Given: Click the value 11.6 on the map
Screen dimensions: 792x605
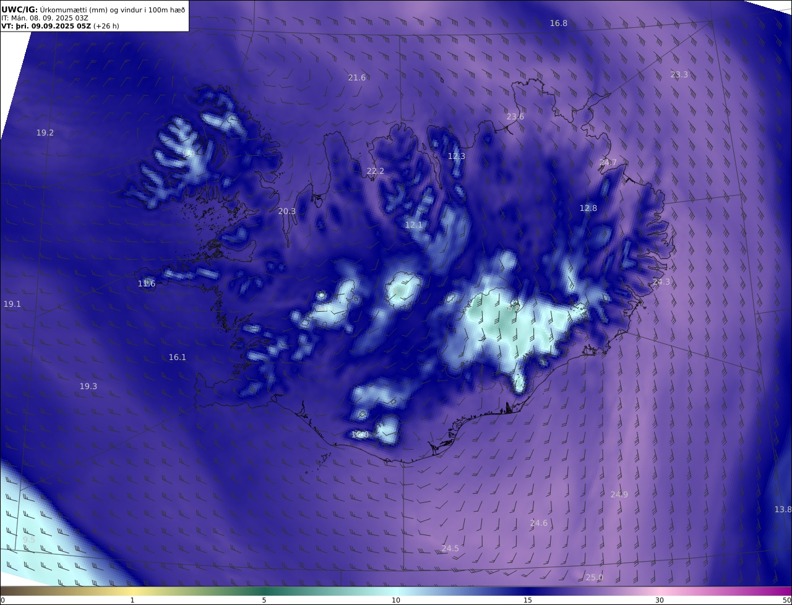Looking at the screenshot, I should 147,283.
